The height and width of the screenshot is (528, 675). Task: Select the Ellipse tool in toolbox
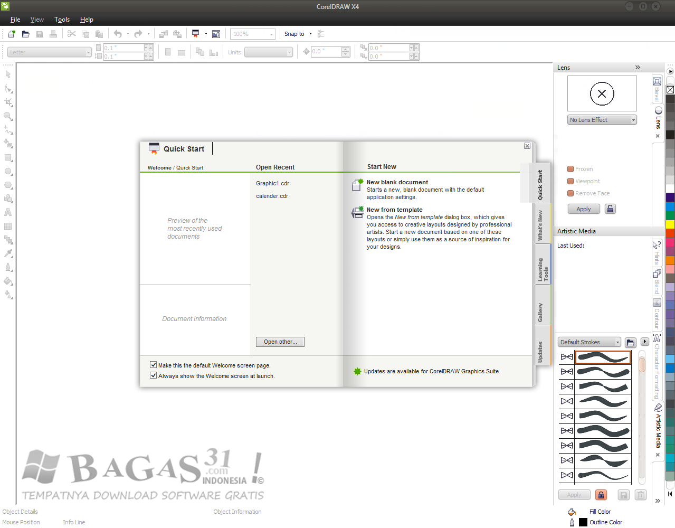click(x=8, y=171)
